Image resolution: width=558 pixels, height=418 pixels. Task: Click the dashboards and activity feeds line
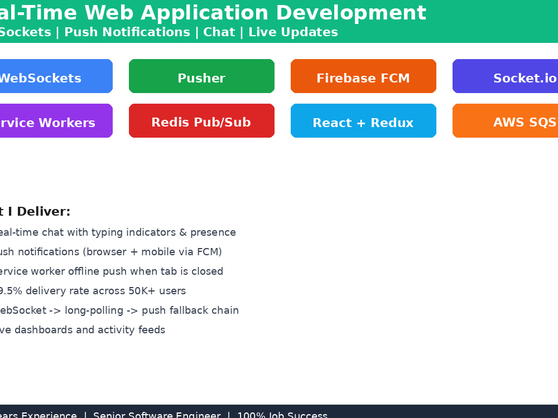[83, 330]
